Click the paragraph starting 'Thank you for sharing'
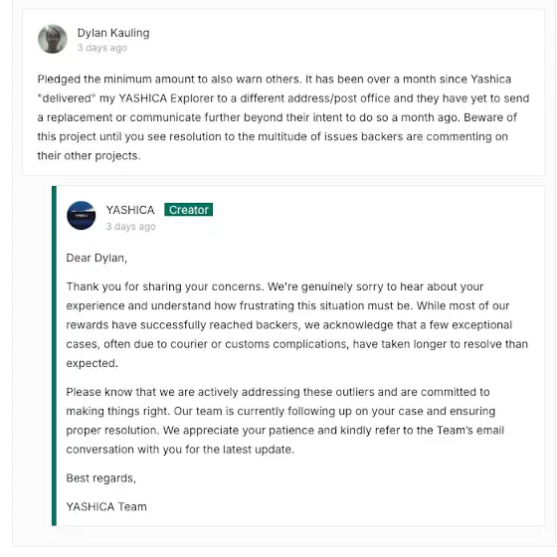The image size is (557, 557). [x=297, y=324]
